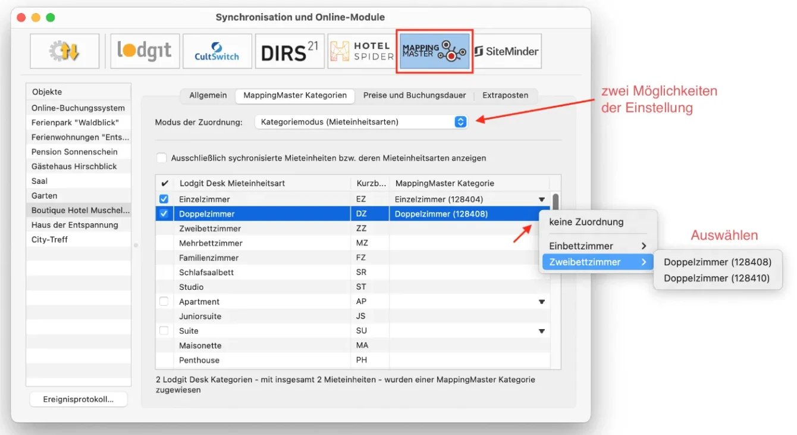Image resolution: width=797 pixels, height=435 pixels.
Task: Select Boutique Hotel Muschel... in the list
Action: point(79,210)
